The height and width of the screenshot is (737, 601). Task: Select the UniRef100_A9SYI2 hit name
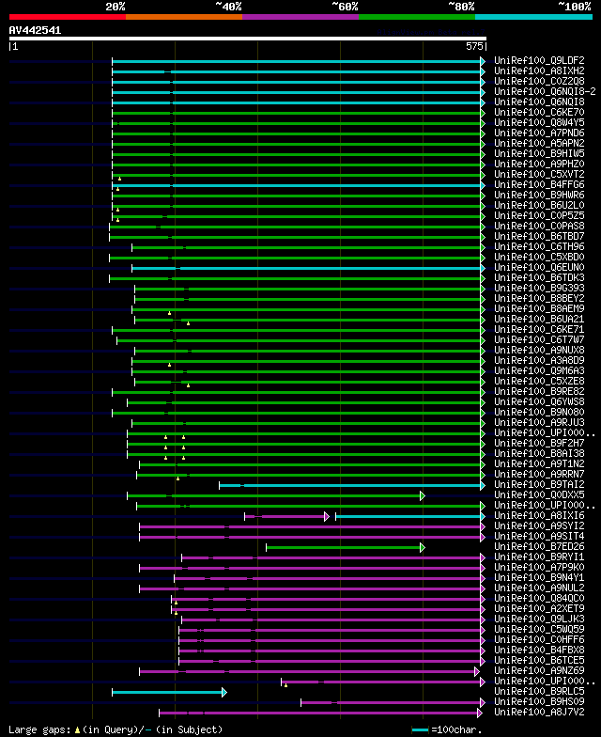pyautogui.click(x=539, y=526)
